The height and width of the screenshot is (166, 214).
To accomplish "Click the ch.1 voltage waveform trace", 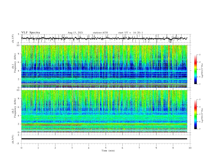I will click(x=104, y=39).
